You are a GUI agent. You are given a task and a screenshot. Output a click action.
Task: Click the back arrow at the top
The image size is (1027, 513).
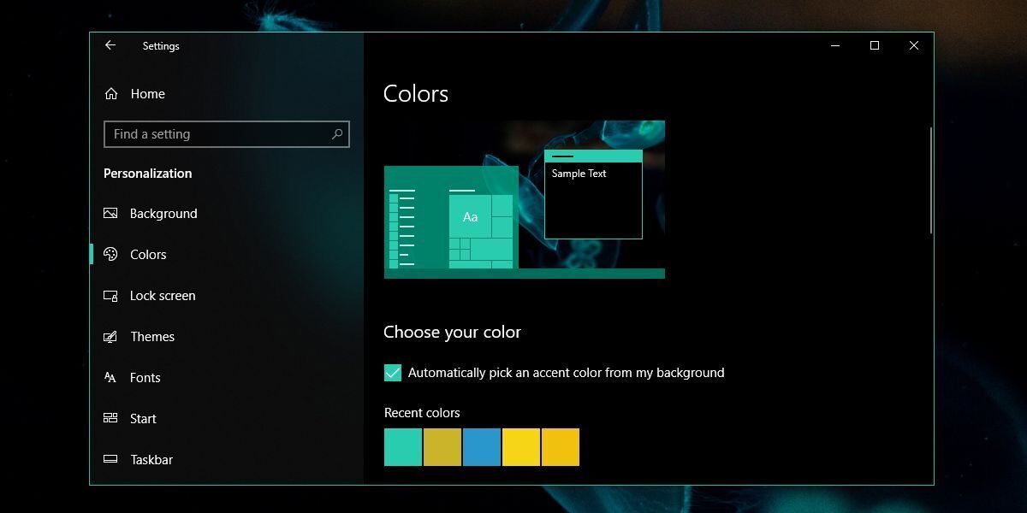click(x=110, y=45)
